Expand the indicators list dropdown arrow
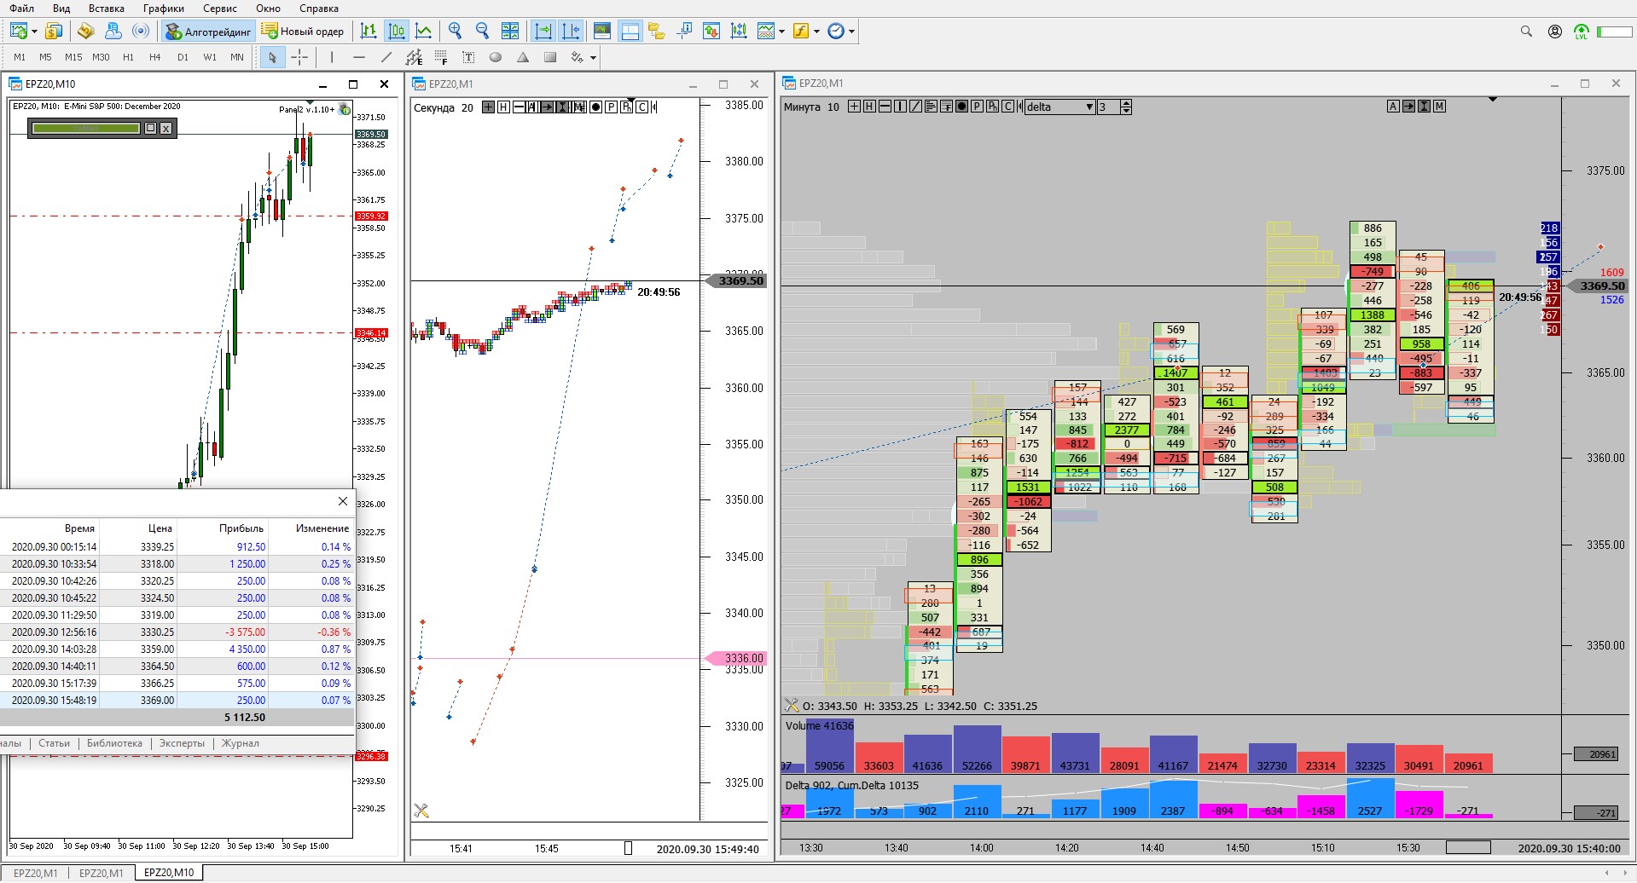1637x883 pixels. (782, 32)
